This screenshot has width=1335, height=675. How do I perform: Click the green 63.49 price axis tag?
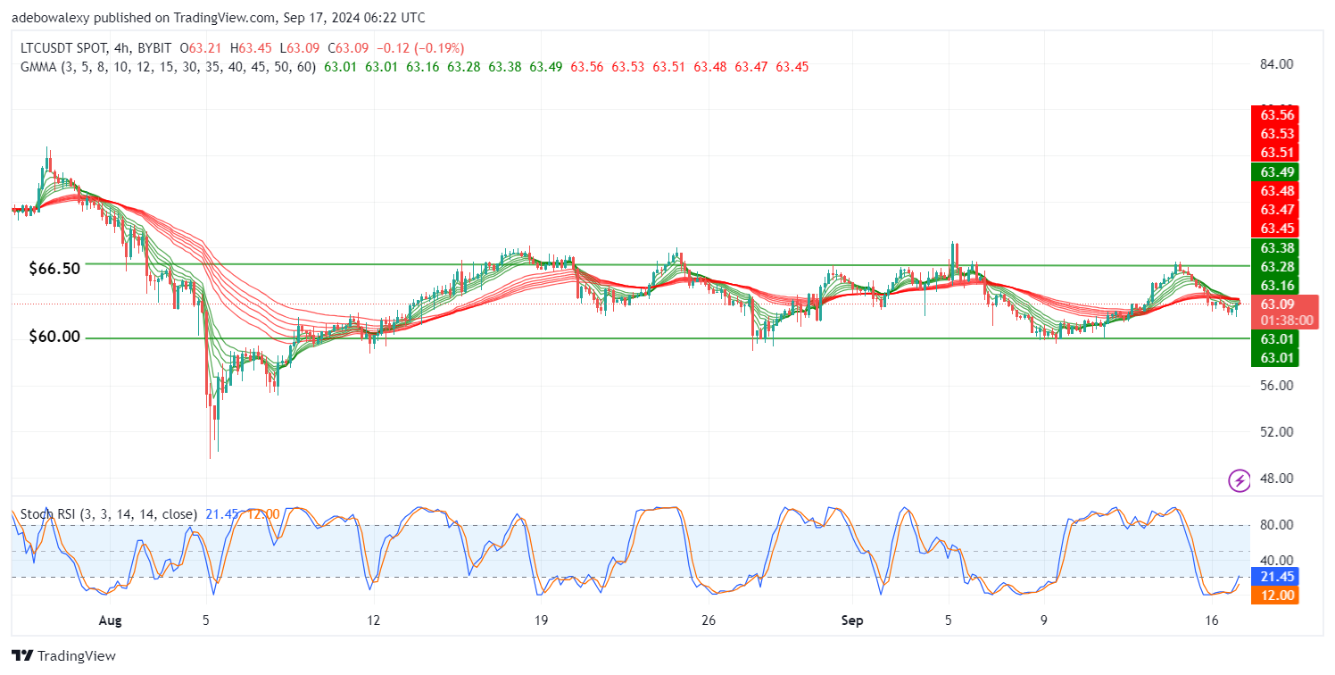tap(1276, 172)
